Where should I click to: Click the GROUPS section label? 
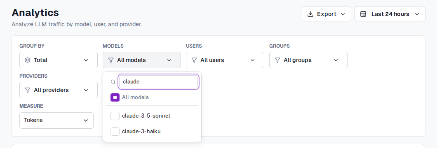pyautogui.click(x=280, y=46)
